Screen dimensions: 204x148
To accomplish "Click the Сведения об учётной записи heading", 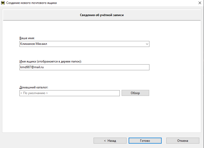I will (x=102, y=15).
